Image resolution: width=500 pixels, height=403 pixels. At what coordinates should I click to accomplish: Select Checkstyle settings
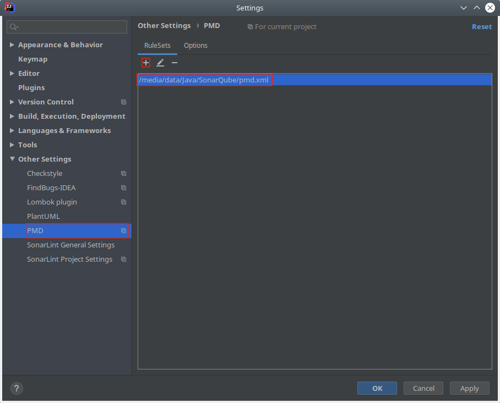[45, 174]
